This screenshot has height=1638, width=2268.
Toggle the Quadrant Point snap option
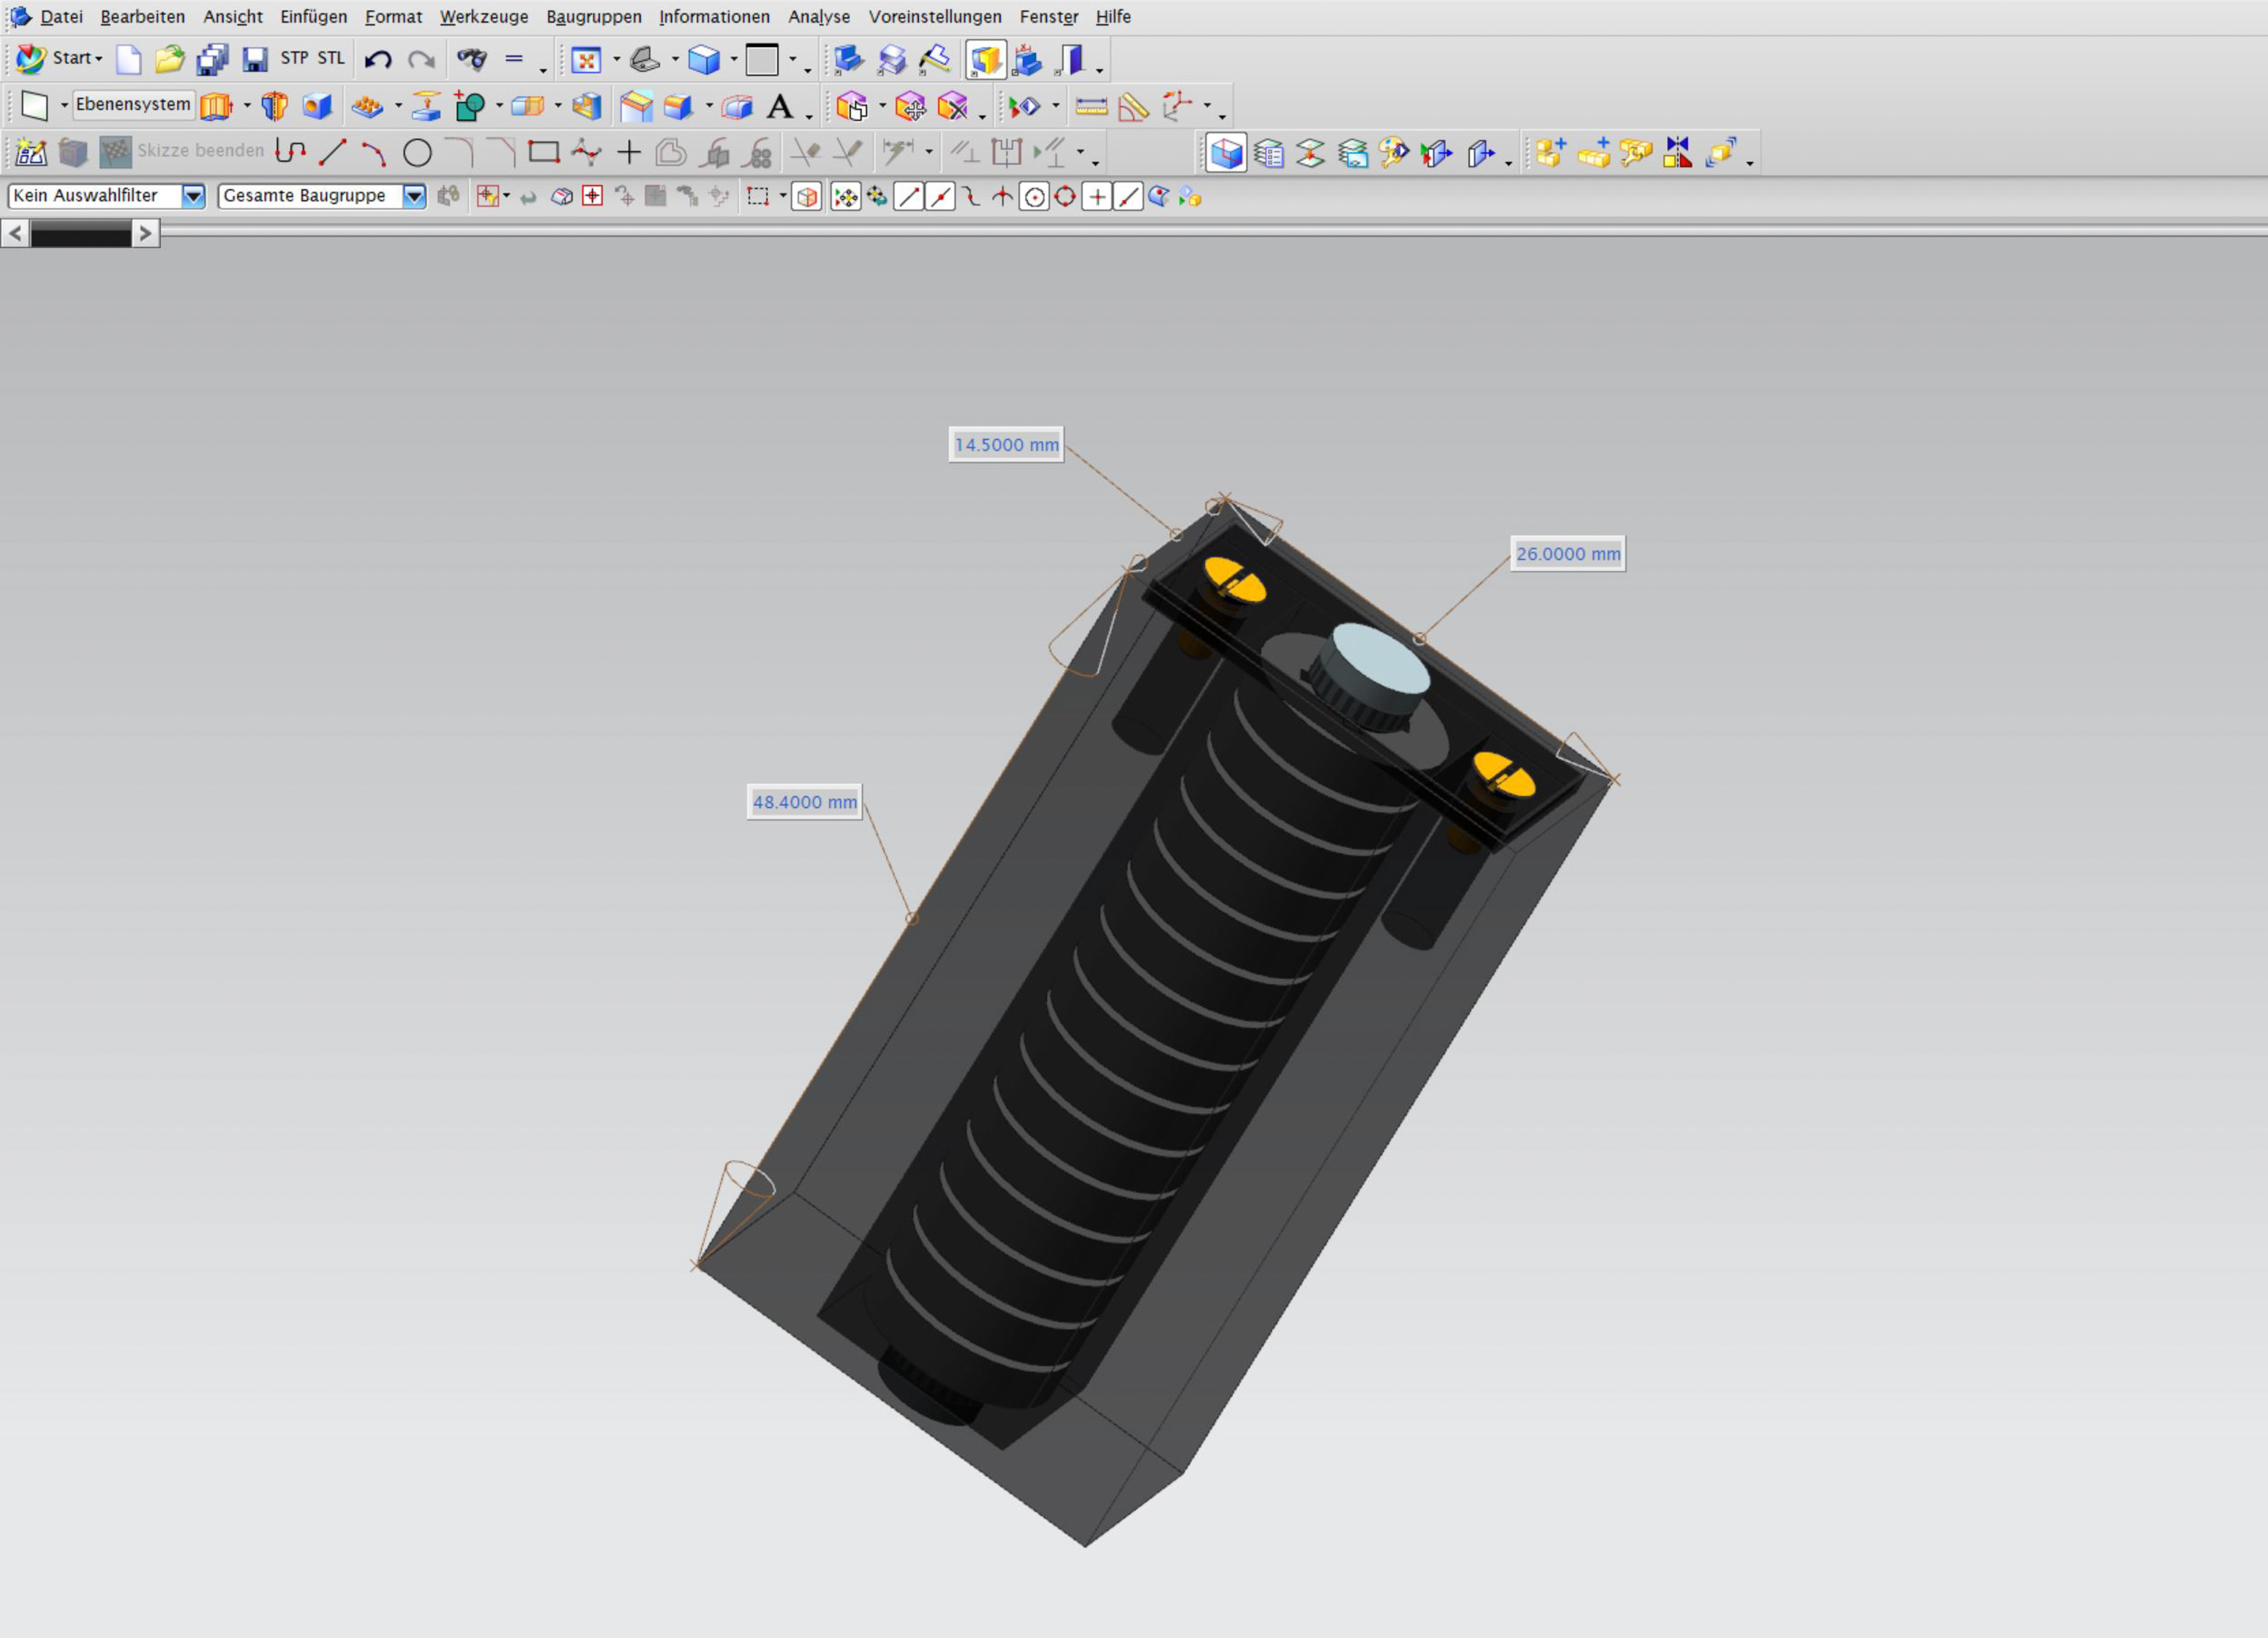[x=1065, y=197]
